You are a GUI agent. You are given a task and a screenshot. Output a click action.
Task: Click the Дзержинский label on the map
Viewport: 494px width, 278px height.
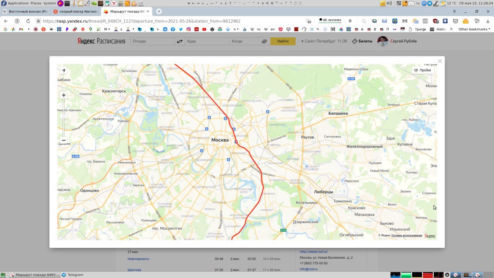tap(306, 222)
